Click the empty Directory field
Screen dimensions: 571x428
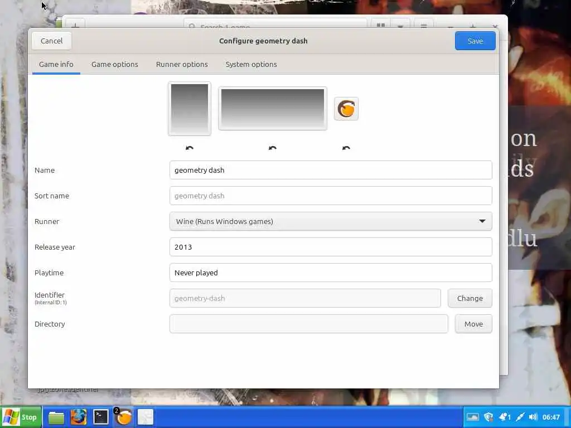click(x=309, y=324)
